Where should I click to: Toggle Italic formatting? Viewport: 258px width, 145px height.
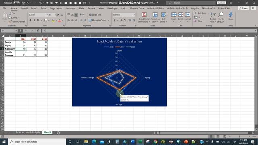34,20
